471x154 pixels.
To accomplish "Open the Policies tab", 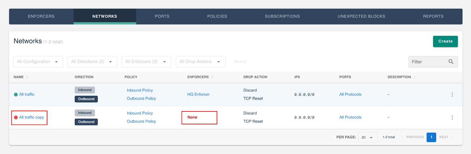I will coord(217,16).
